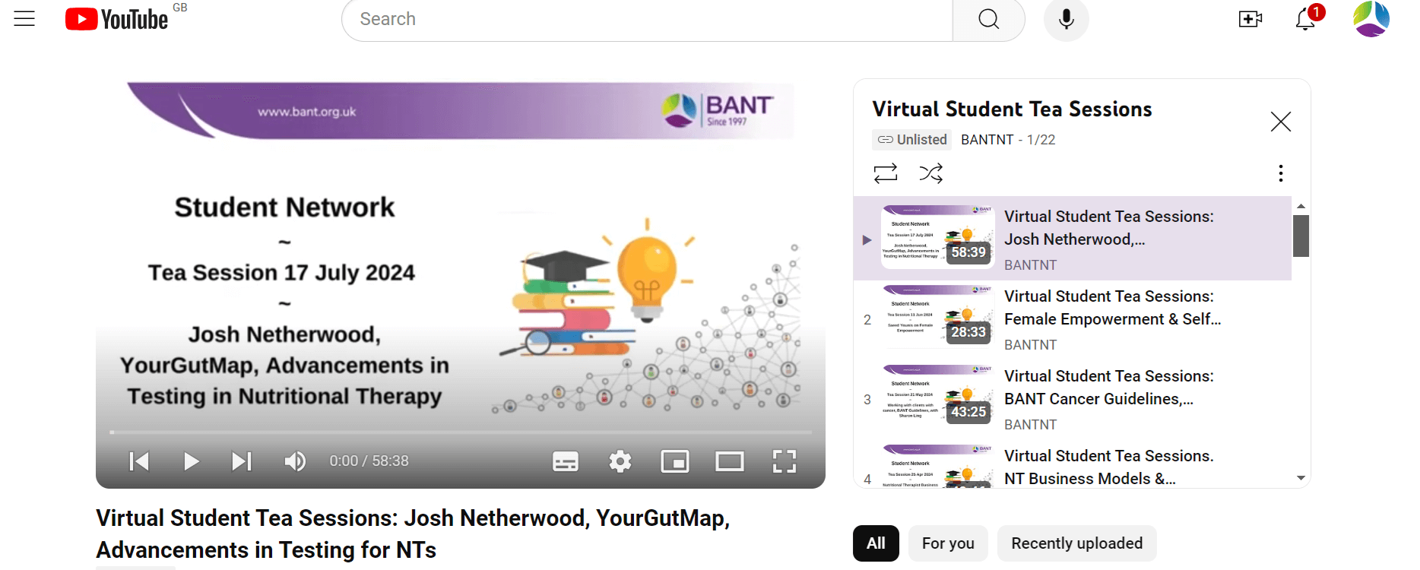Click the Unlisted badge
The width and height of the screenshot is (1420, 570).
click(911, 140)
